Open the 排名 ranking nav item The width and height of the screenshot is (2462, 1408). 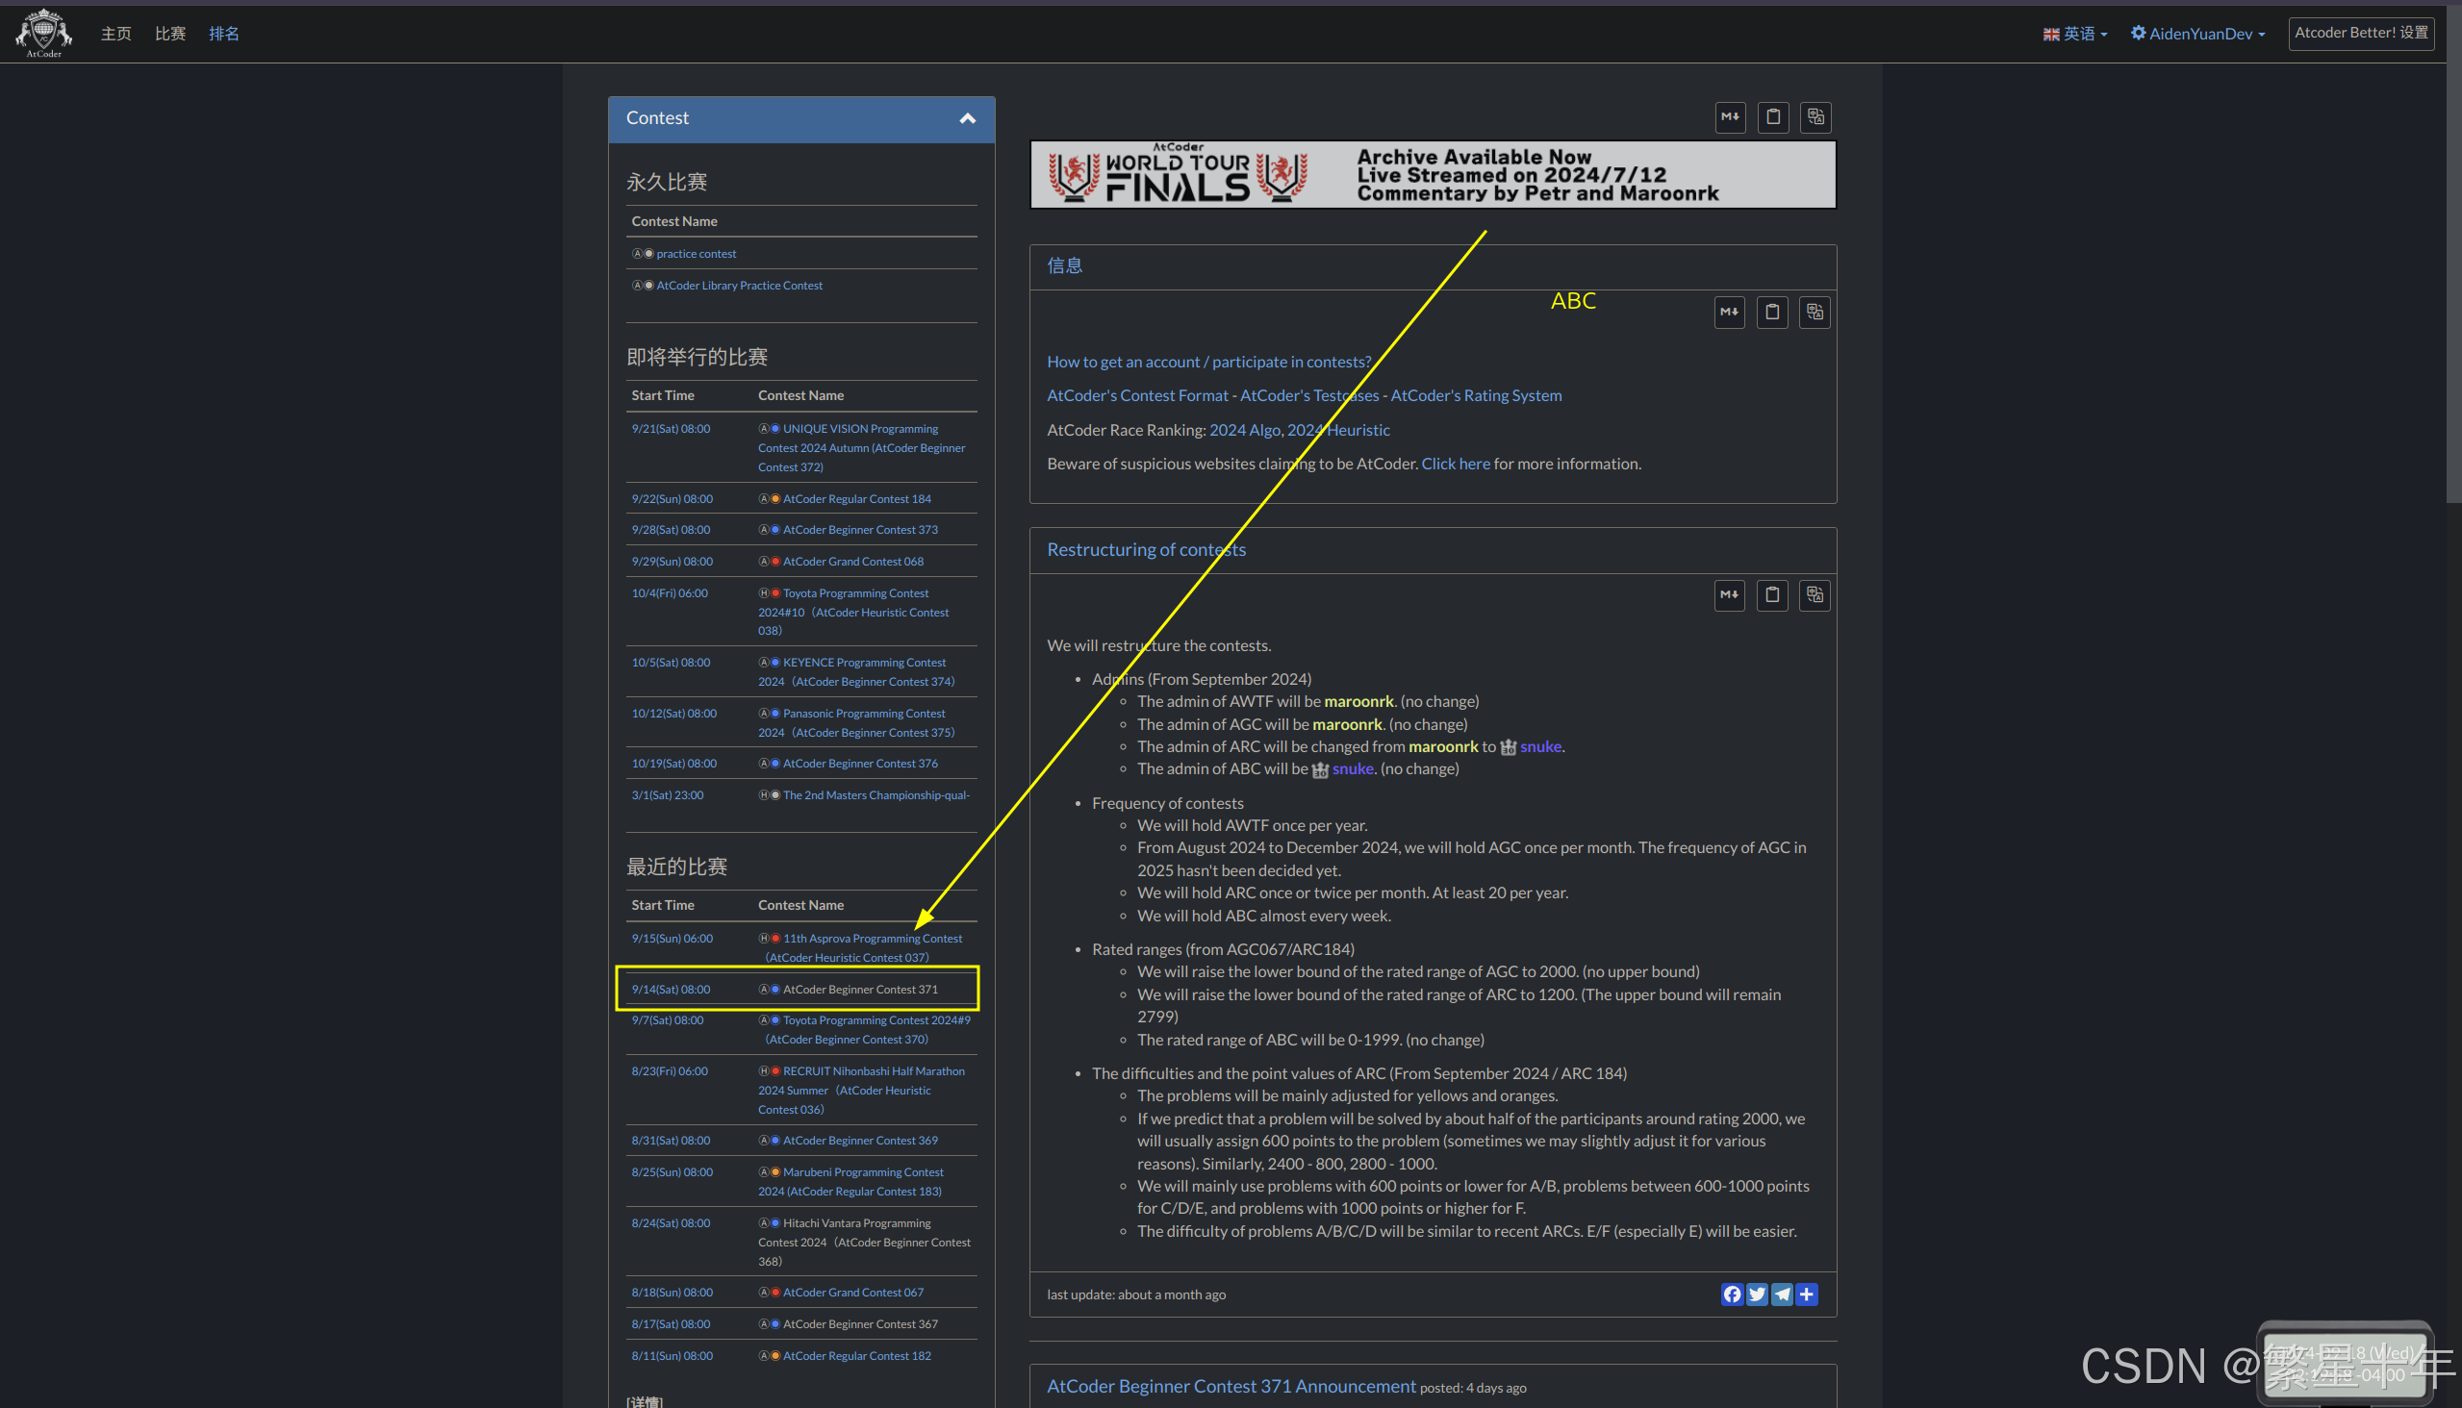click(x=223, y=34)
